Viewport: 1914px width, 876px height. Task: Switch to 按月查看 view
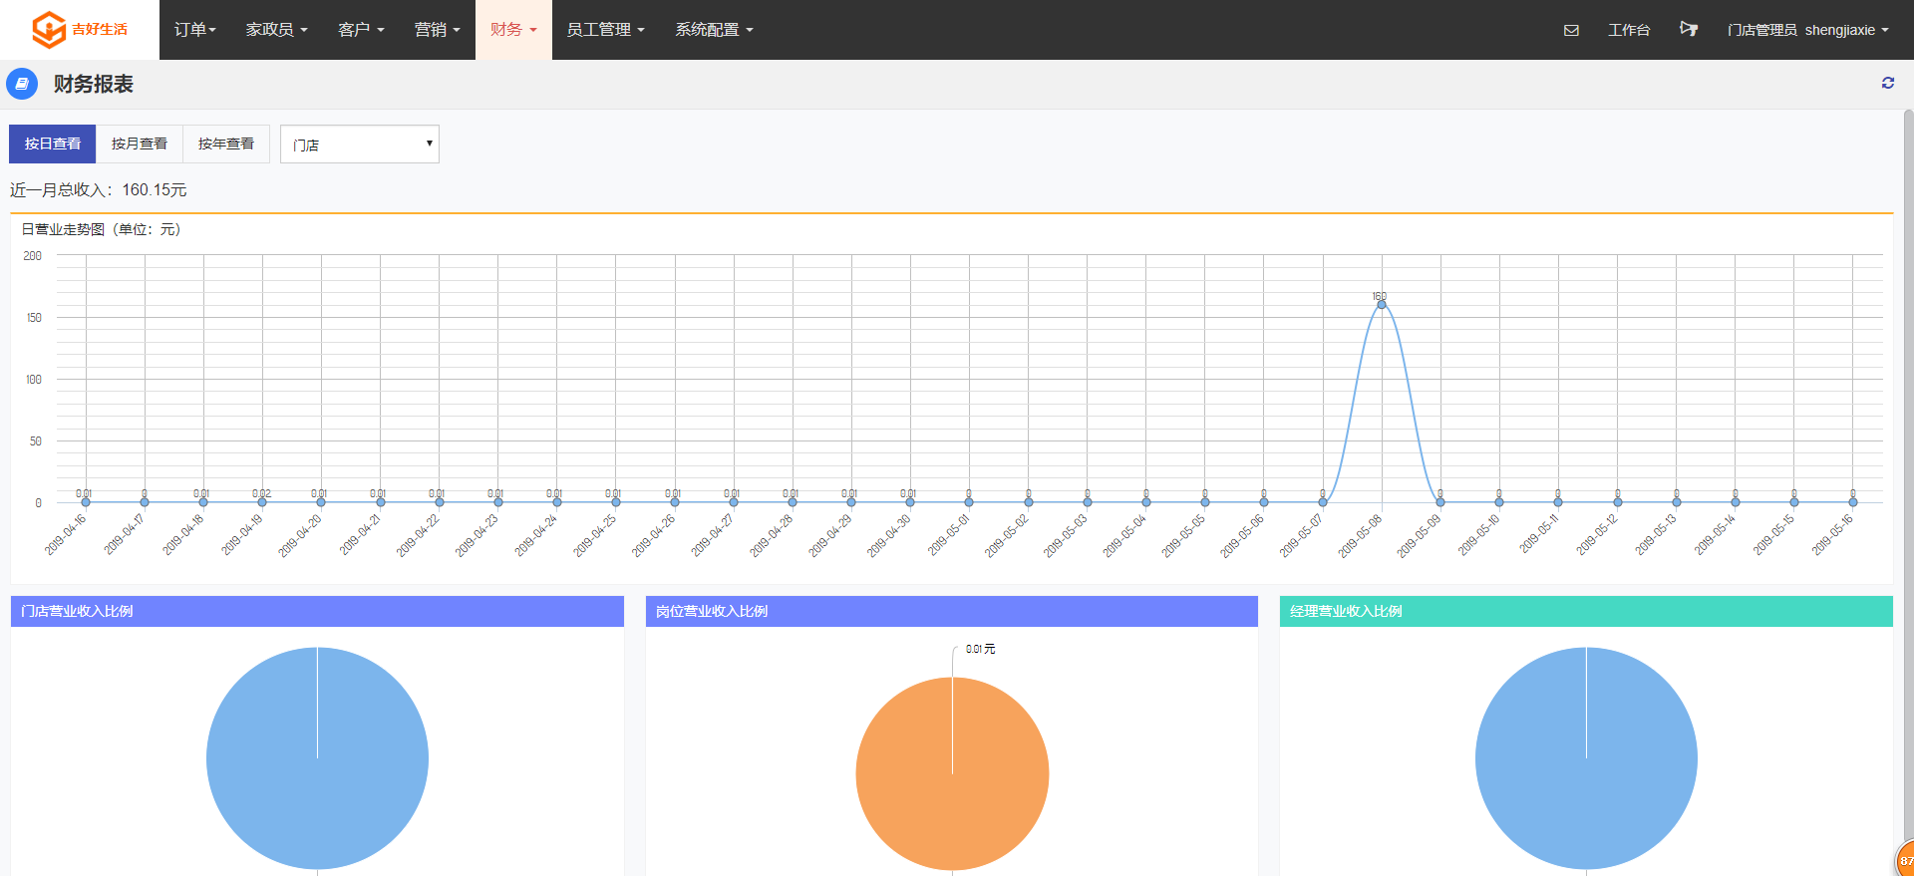[140, 144]
